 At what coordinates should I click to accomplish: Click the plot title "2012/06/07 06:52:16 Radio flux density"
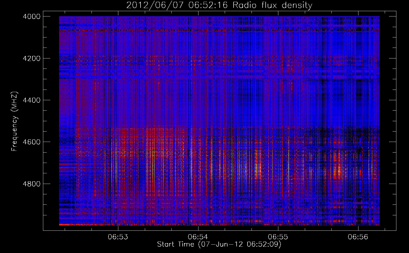point(219,5)
